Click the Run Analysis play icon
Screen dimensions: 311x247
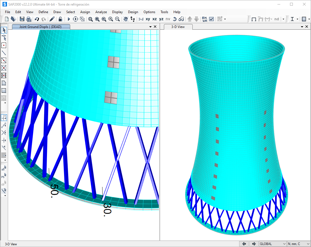point(69,19)
